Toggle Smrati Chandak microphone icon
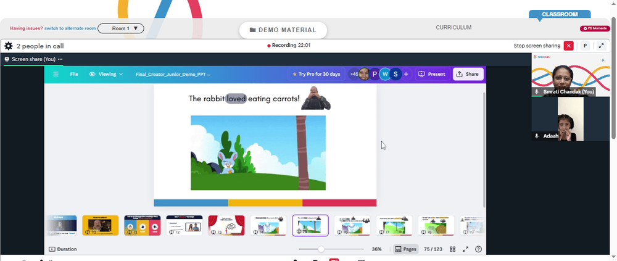Image resolution: width=617 pixels, height=261 pixels. pos(536,92)
